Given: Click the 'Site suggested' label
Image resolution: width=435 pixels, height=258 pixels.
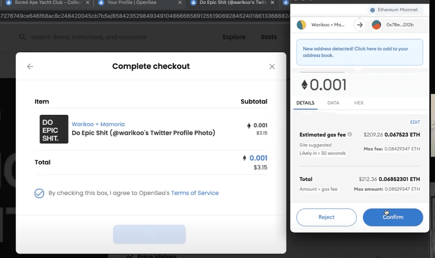Looking at the screenshot, I should [315, 145].
